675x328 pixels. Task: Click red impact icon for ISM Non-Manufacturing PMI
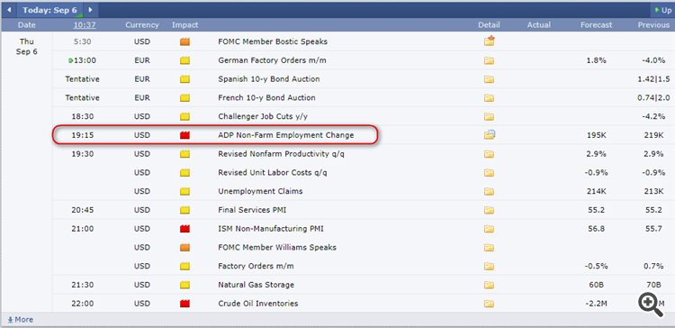click(184, 229)
